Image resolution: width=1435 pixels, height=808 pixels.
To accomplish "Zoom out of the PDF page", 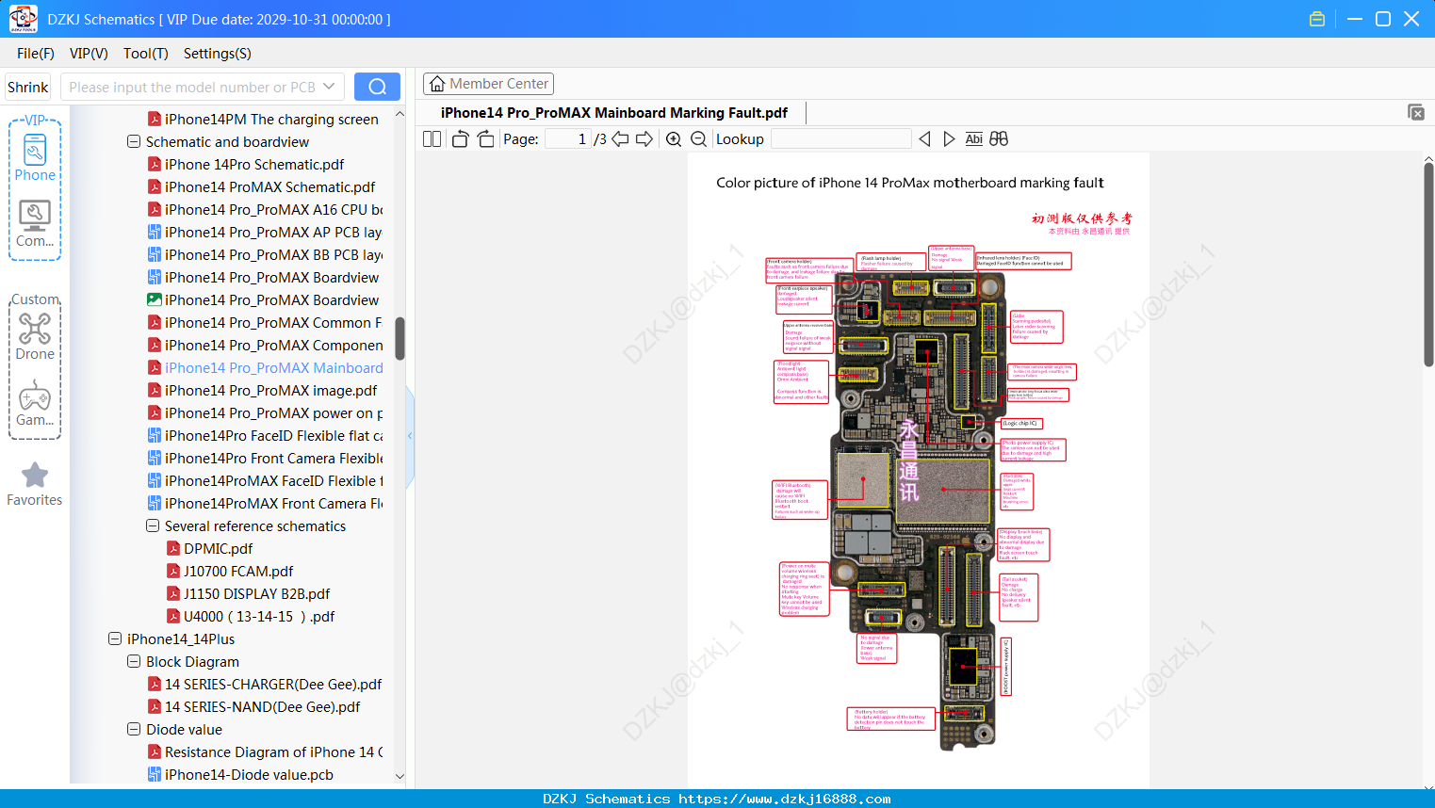I will (x=698, y=138).
